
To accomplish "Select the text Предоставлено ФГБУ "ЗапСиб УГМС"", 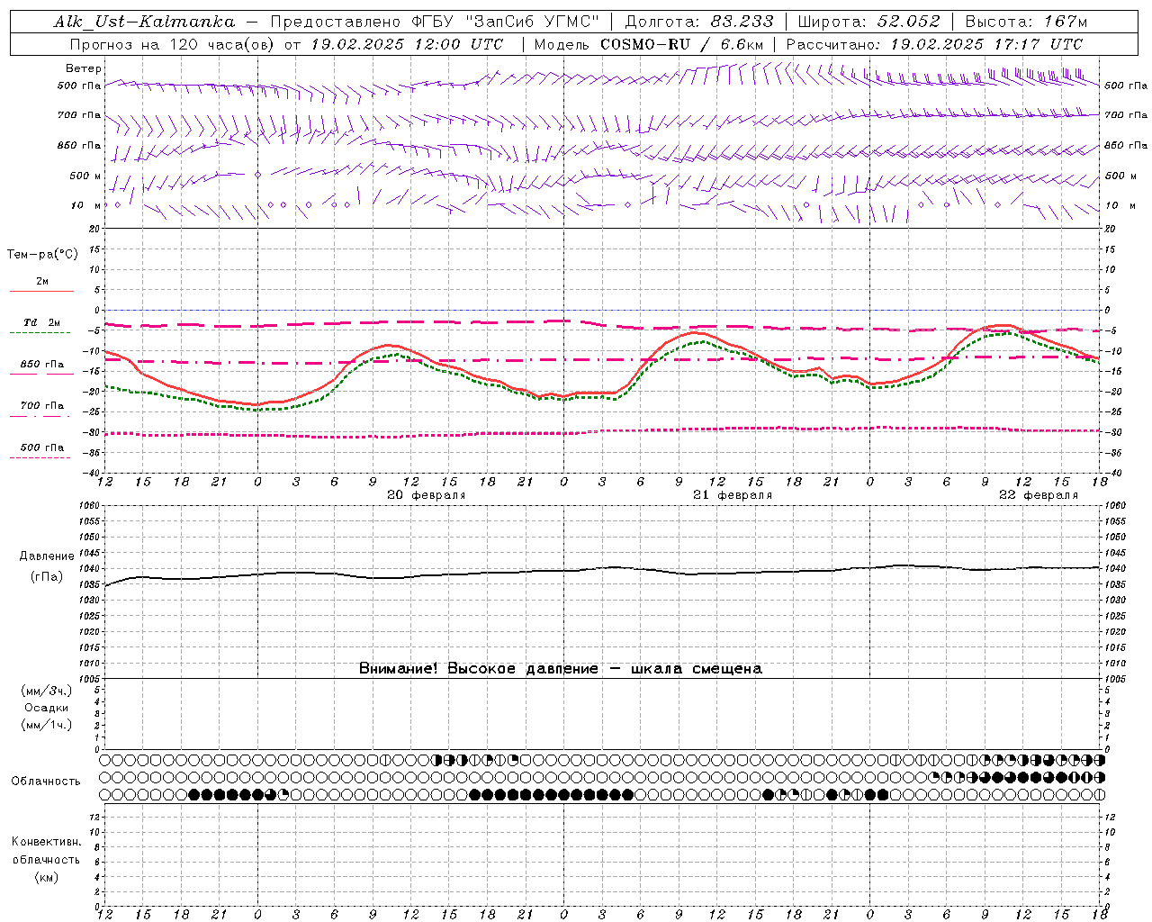I will tap(435, 22).
